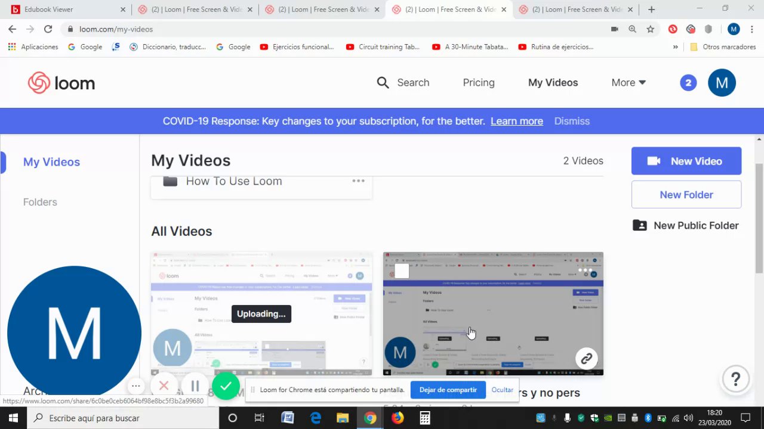Open the Ejercicios funcional... bookmark
764x429 pixels.
click(297, 47)
